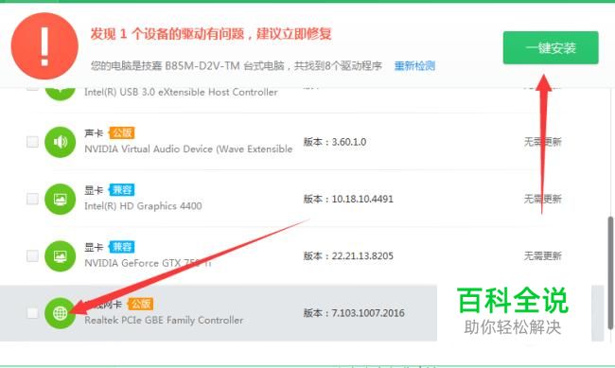Click the text Intel(R) HD Graphics 4400
The image size is (615, 368).
click(143, 206)
